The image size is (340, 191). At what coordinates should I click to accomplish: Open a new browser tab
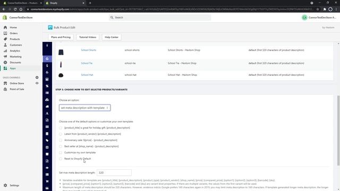click(90, 3)
